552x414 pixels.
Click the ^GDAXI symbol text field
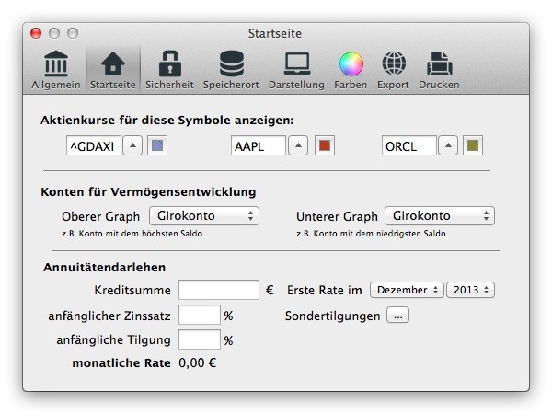click(x=92, y=145)
